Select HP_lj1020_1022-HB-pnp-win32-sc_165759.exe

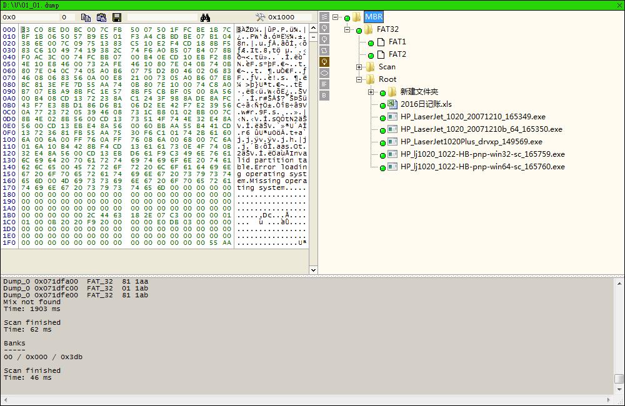pyautogui.click(x=482, y=154)
